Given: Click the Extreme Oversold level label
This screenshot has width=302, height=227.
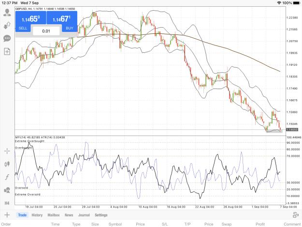Looking at the screenshot, I should (x=28, y=195).
